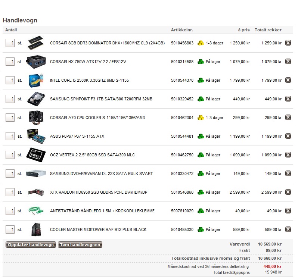Open SAMSUNG SPINPOINT F3 1TB product link
Viewport: 298px width, 278px height.
pos(101,99)
